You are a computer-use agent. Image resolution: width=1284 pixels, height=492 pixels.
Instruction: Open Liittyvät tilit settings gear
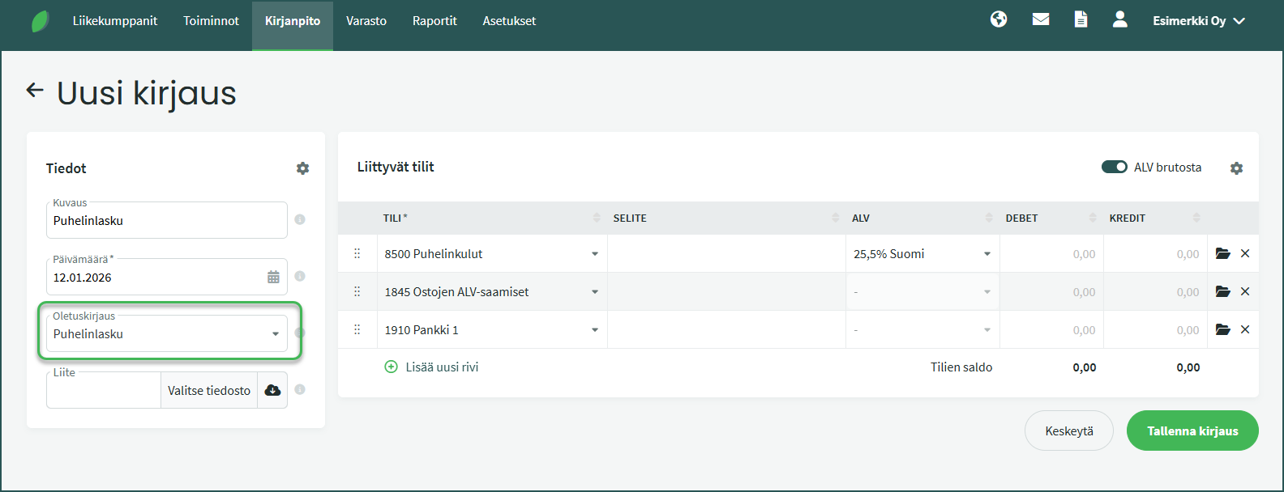tap(1236, 168)
